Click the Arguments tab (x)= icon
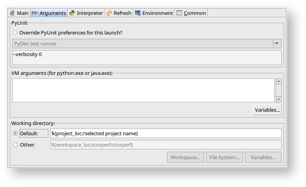The width and height of the screenshot is (306, 187). point(35,13)
